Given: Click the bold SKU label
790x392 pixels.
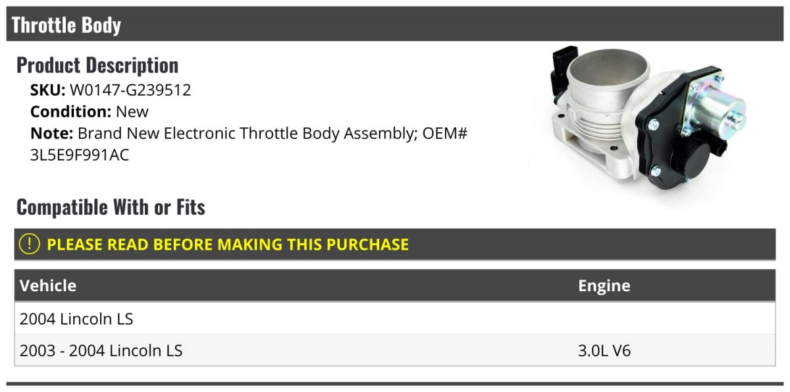Looking at the screenshot, I should (47, 90).
